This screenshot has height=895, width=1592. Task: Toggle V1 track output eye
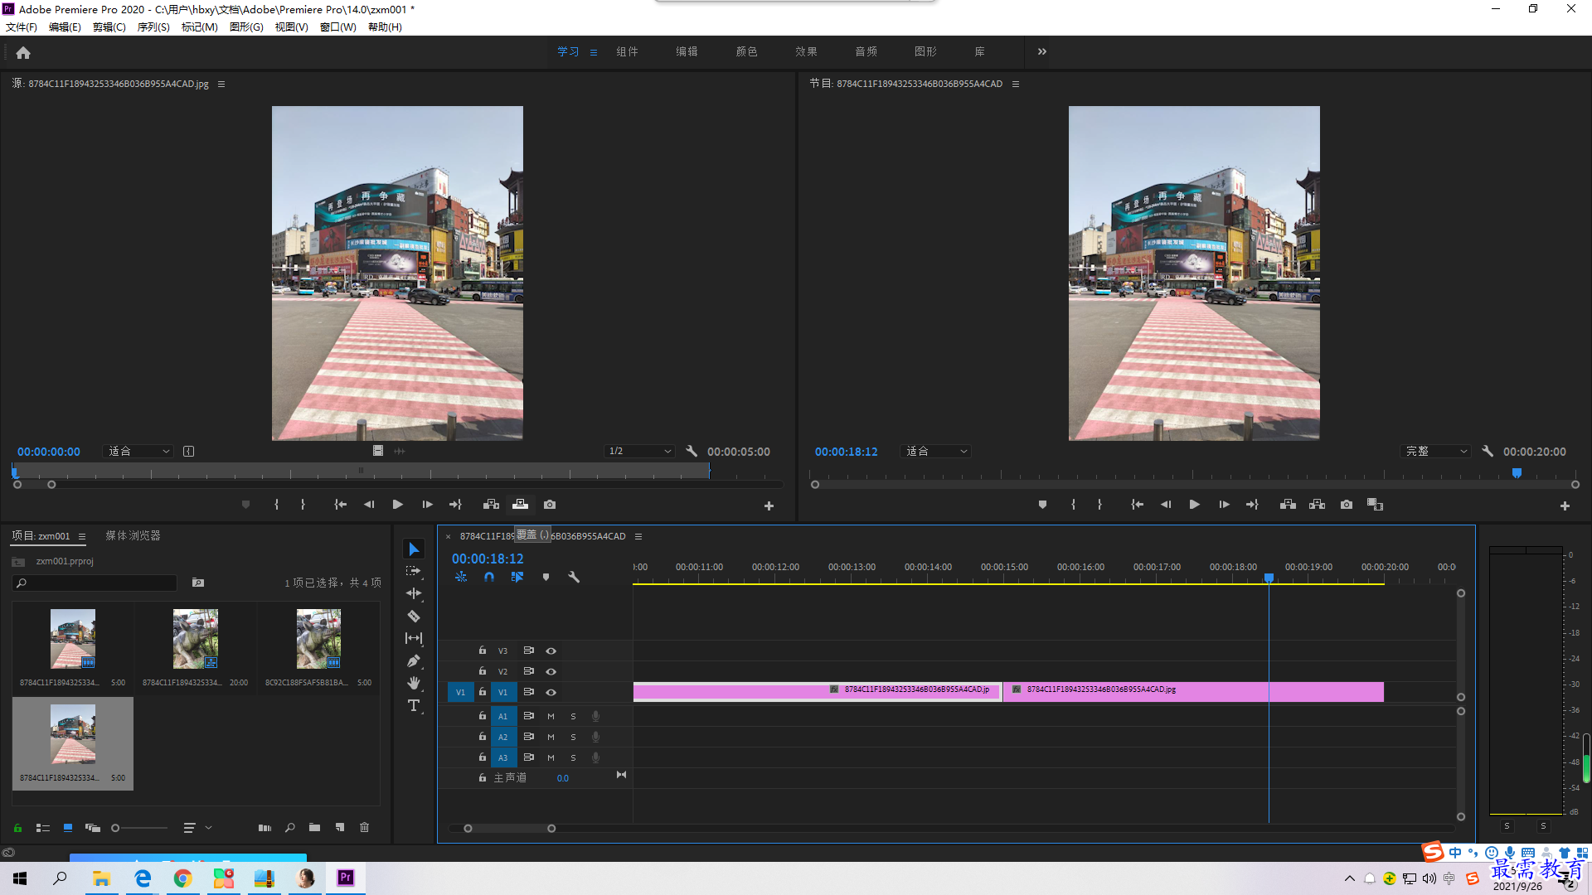551,692
